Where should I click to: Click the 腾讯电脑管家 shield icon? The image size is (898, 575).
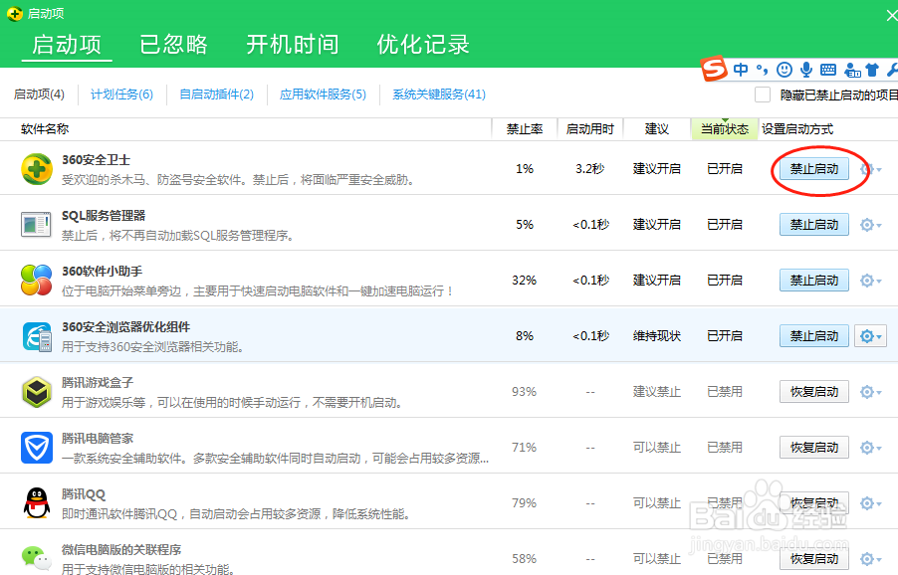click(x=37, y=448)
